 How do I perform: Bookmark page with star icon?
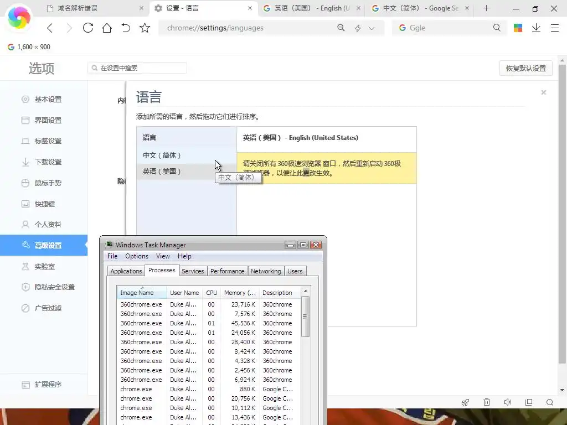click(x=145, y=28)
